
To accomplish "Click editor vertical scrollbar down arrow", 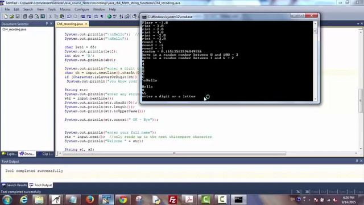I will coord(361,149).
